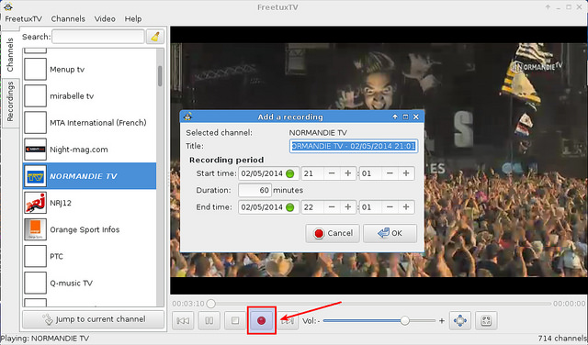The height and width of the screenshot is (345, 588).
Task: Switch to the Recordings side tab
Action: pos(10,102)
